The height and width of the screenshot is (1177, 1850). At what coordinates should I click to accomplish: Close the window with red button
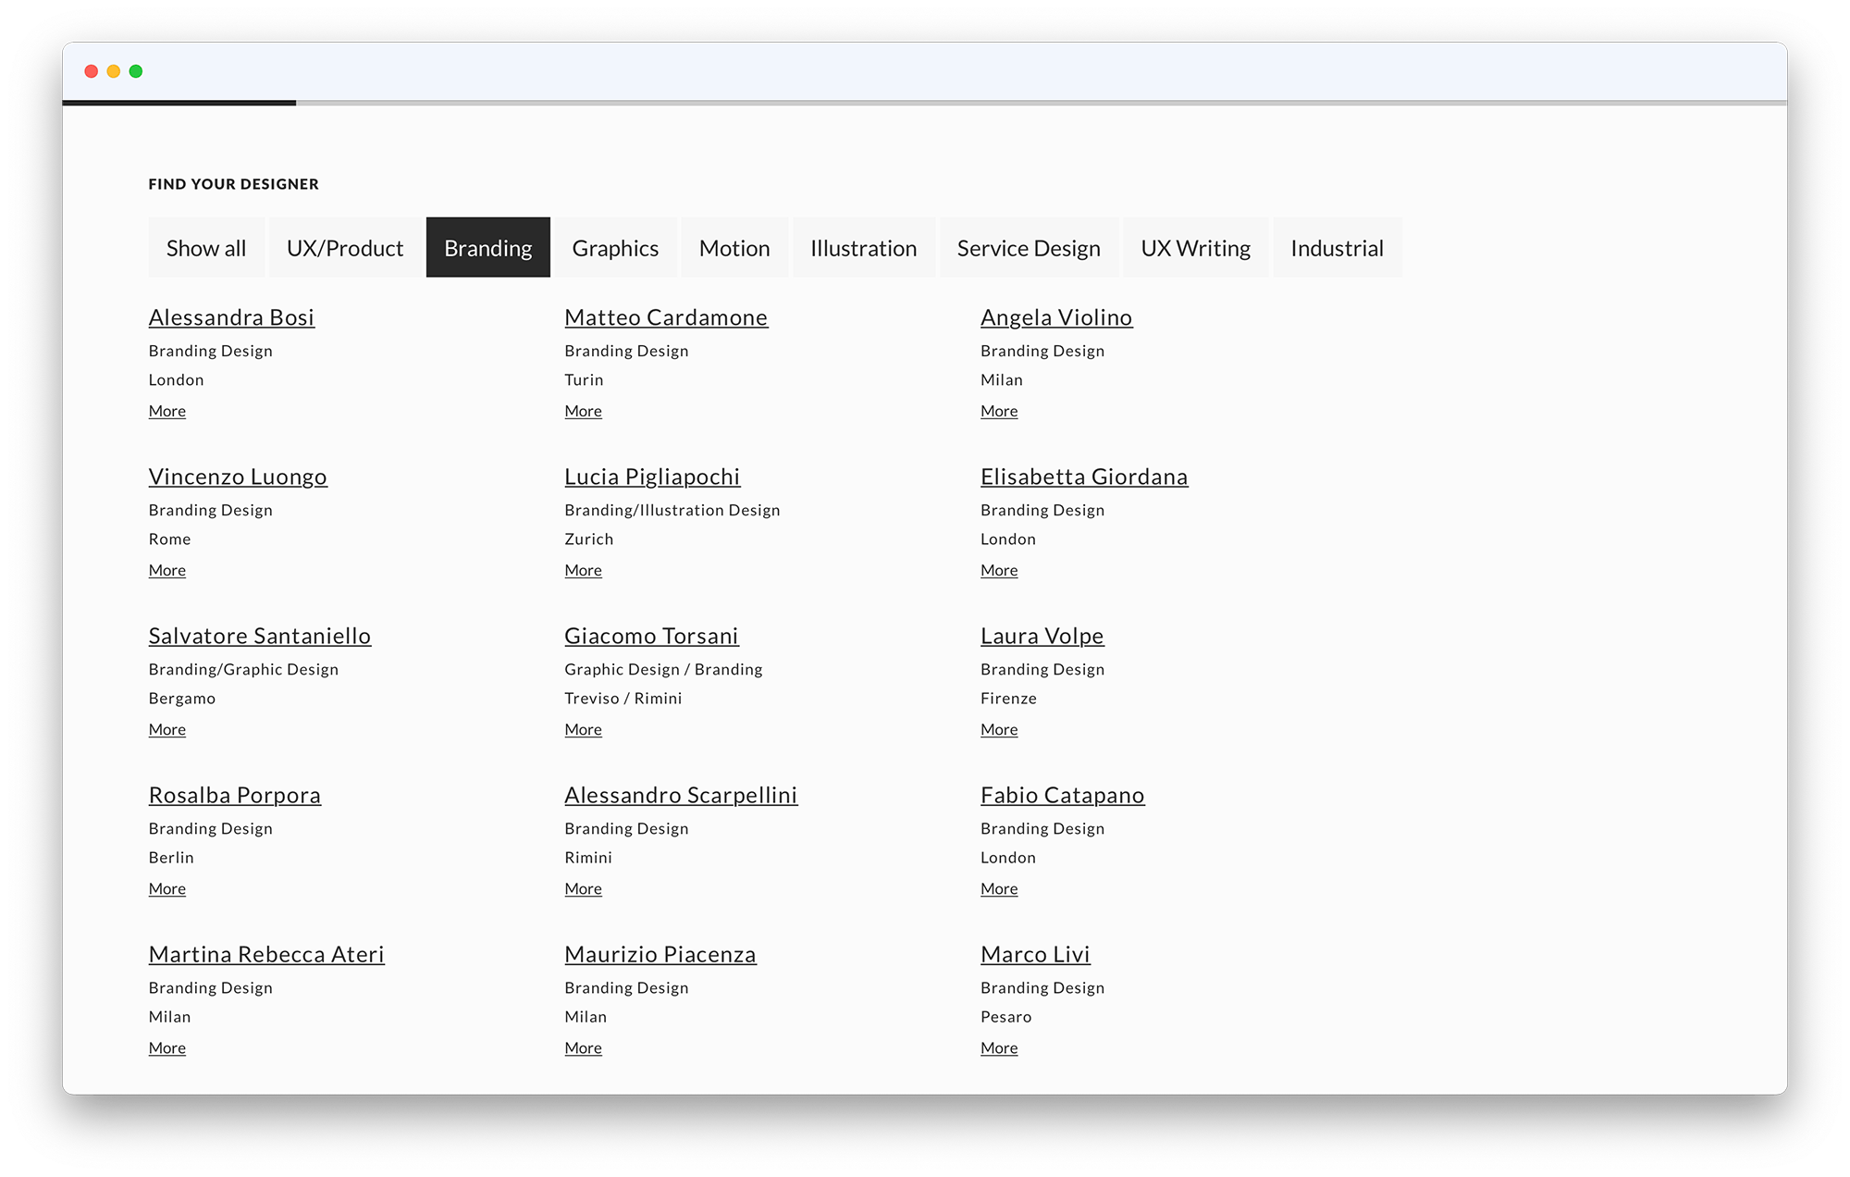click(92, 71)
